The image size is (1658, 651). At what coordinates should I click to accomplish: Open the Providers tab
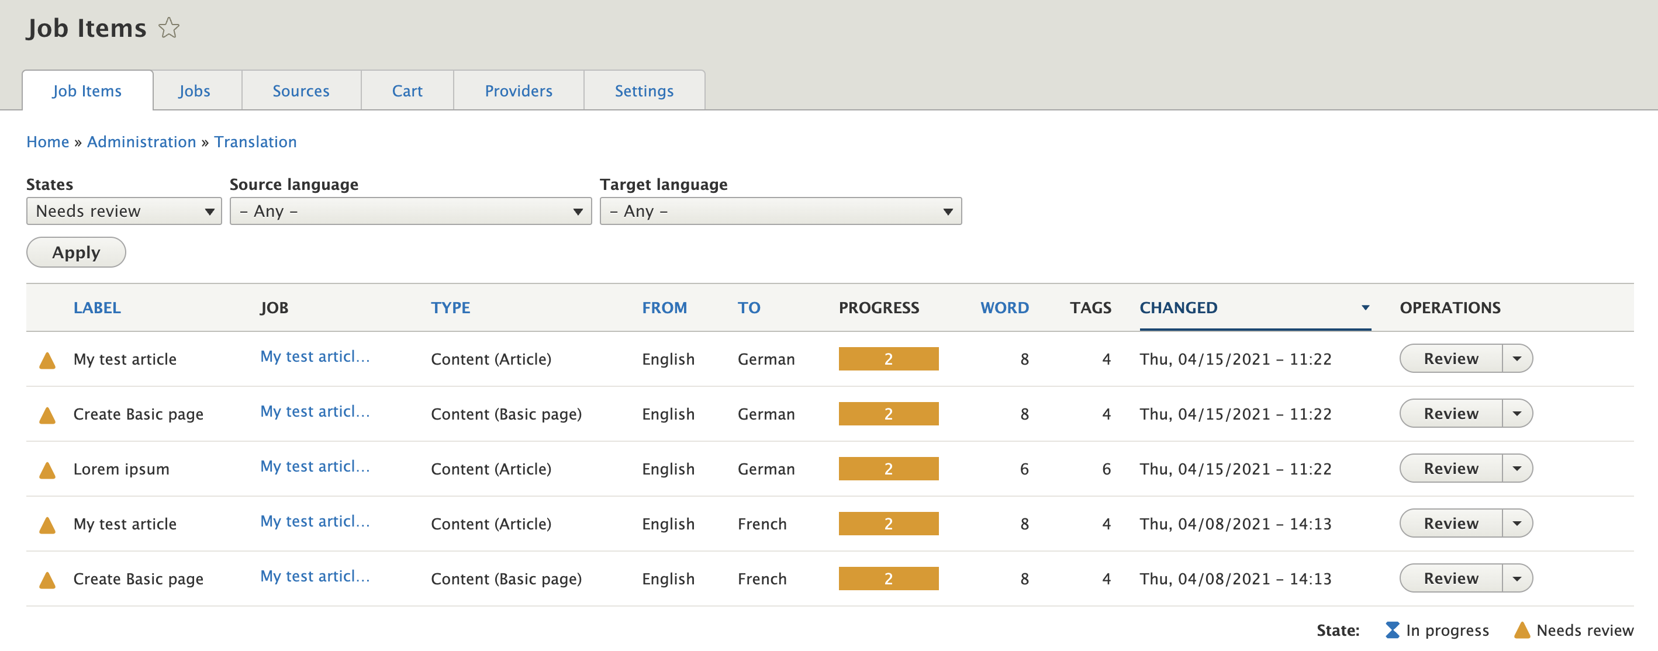pos(518,91)
